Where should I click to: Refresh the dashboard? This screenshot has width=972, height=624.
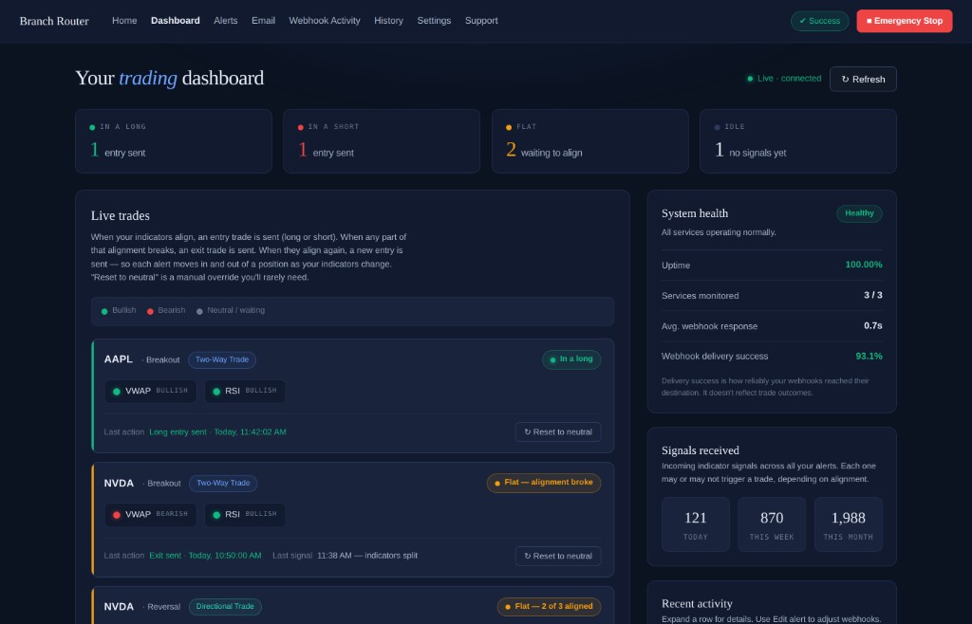tap(863, 80)
